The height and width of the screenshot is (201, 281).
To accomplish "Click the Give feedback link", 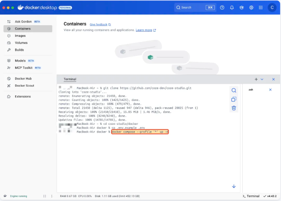I will click(99, 25).
